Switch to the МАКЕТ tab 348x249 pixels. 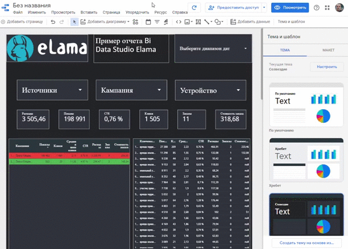(x=328, y=50)
